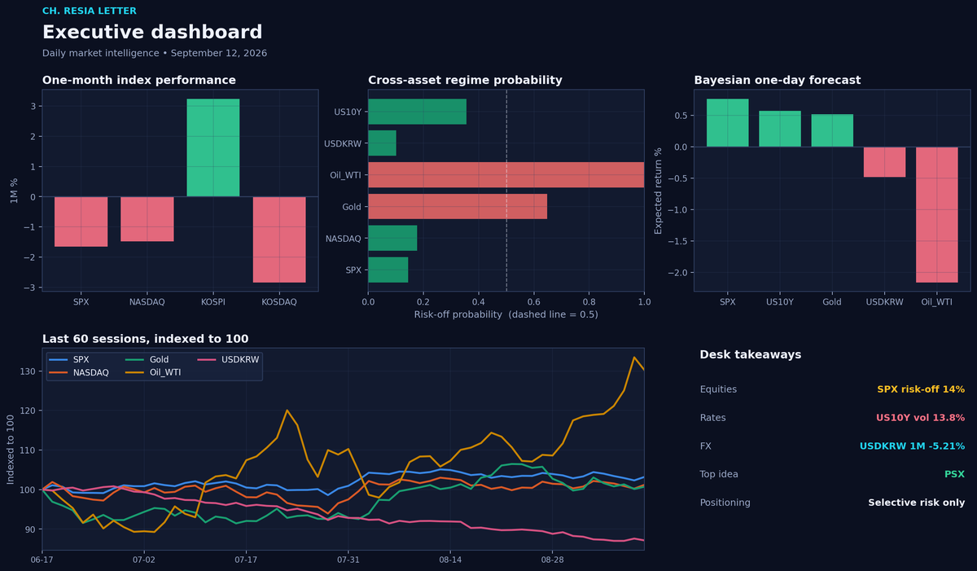This screenshot has height=571, width=977.
Task: Click the 'Rates' row label
Action: click(713, 418)
